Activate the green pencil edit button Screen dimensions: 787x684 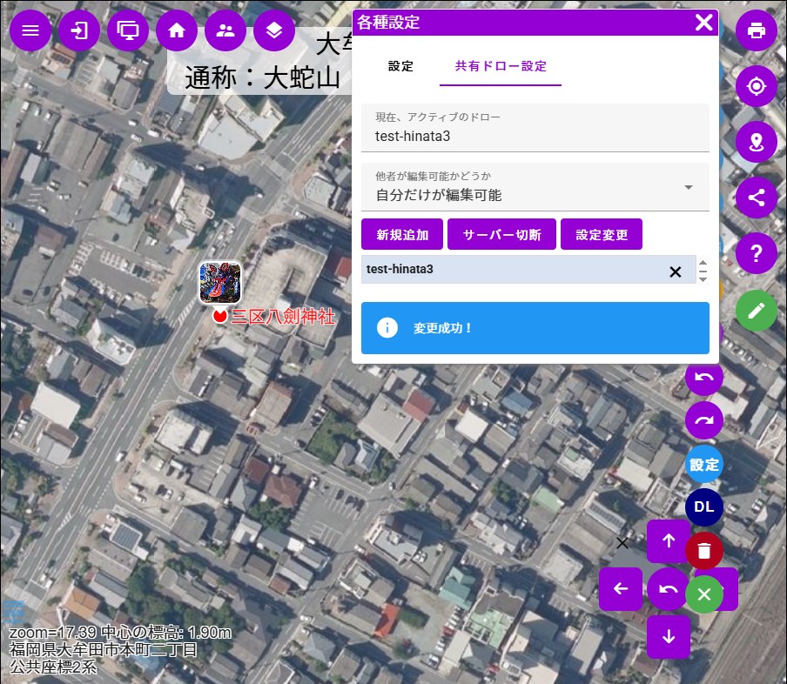[756, 310]
